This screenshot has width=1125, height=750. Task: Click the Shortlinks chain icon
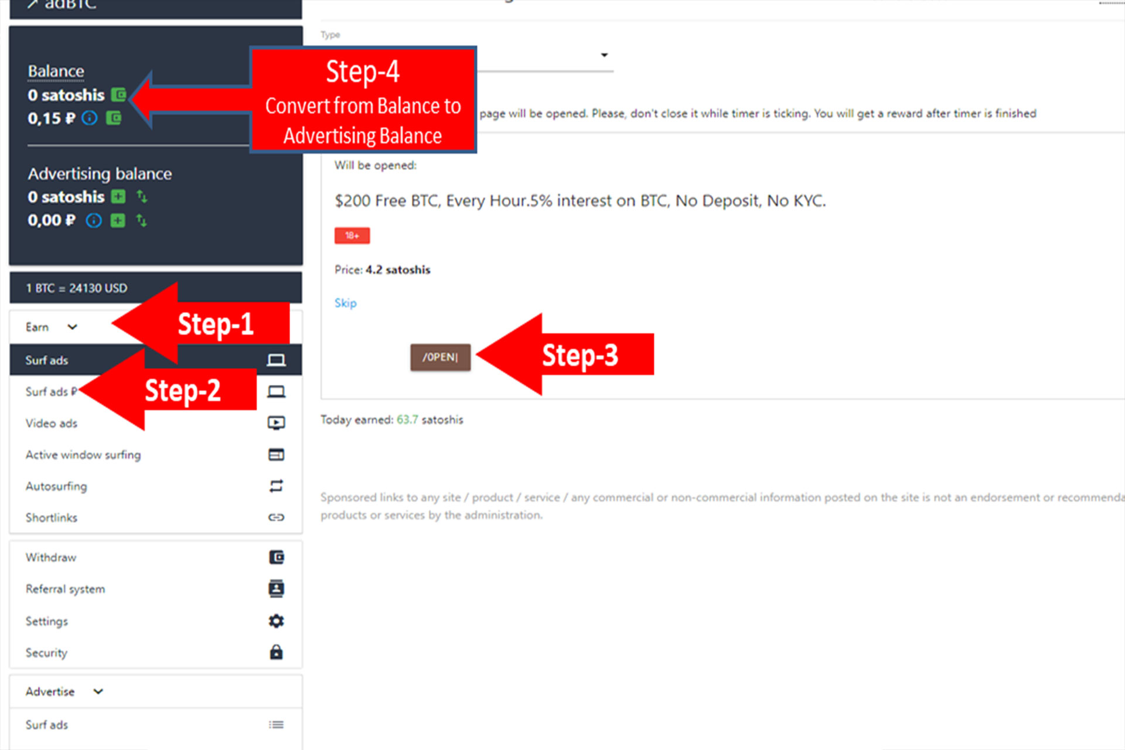(276, 516)
